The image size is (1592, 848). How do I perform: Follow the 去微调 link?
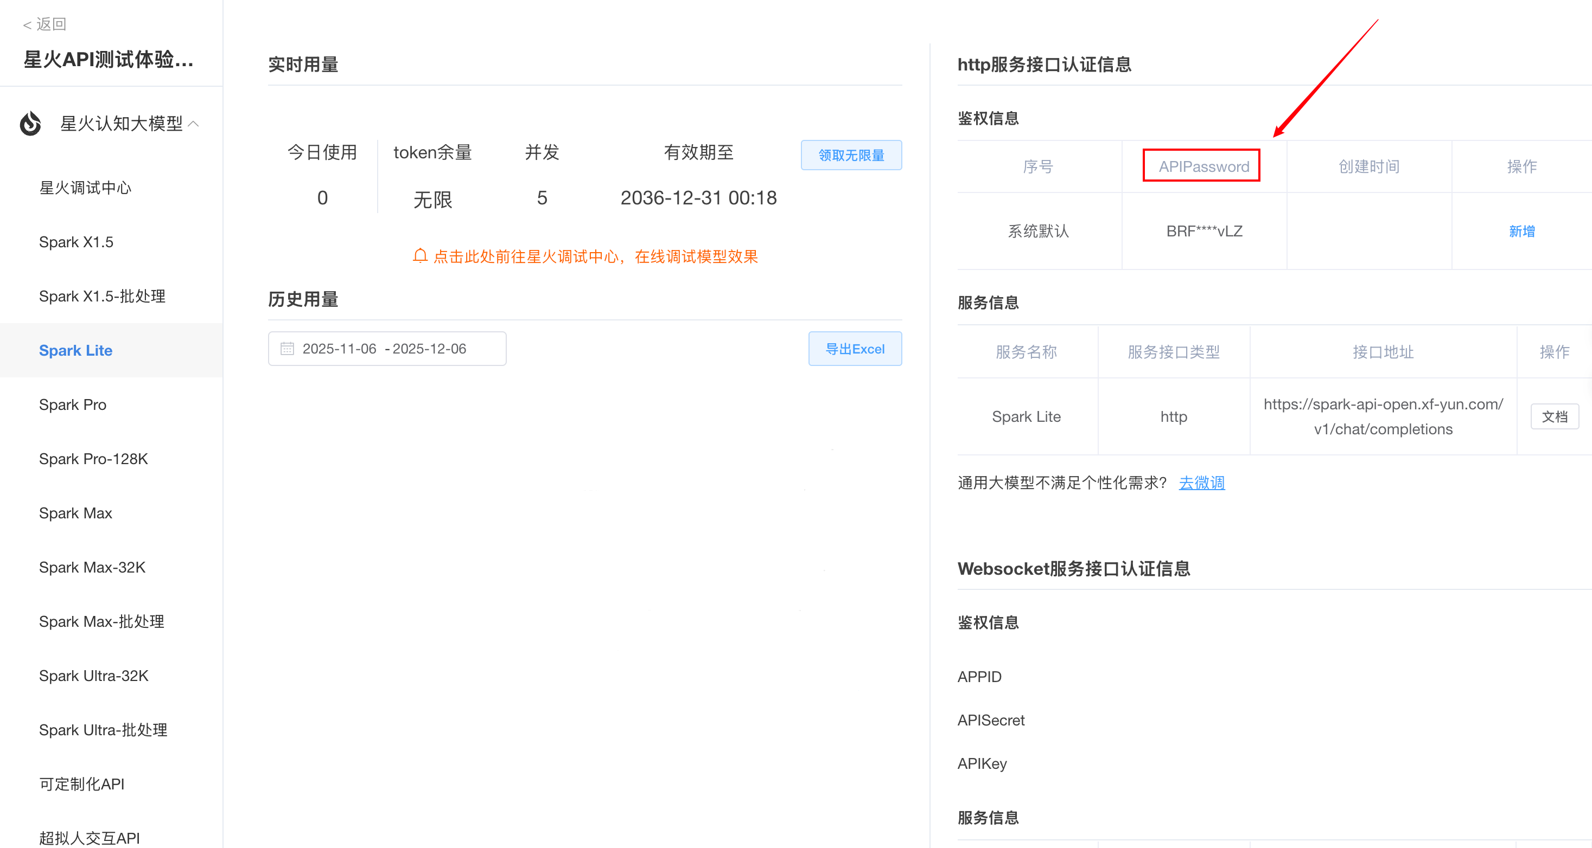tap(1201, 483)
